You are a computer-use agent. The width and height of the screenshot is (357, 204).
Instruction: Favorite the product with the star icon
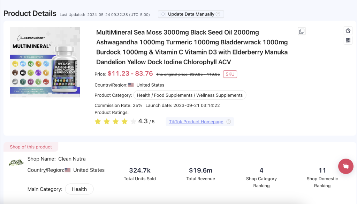pos(348,31)
